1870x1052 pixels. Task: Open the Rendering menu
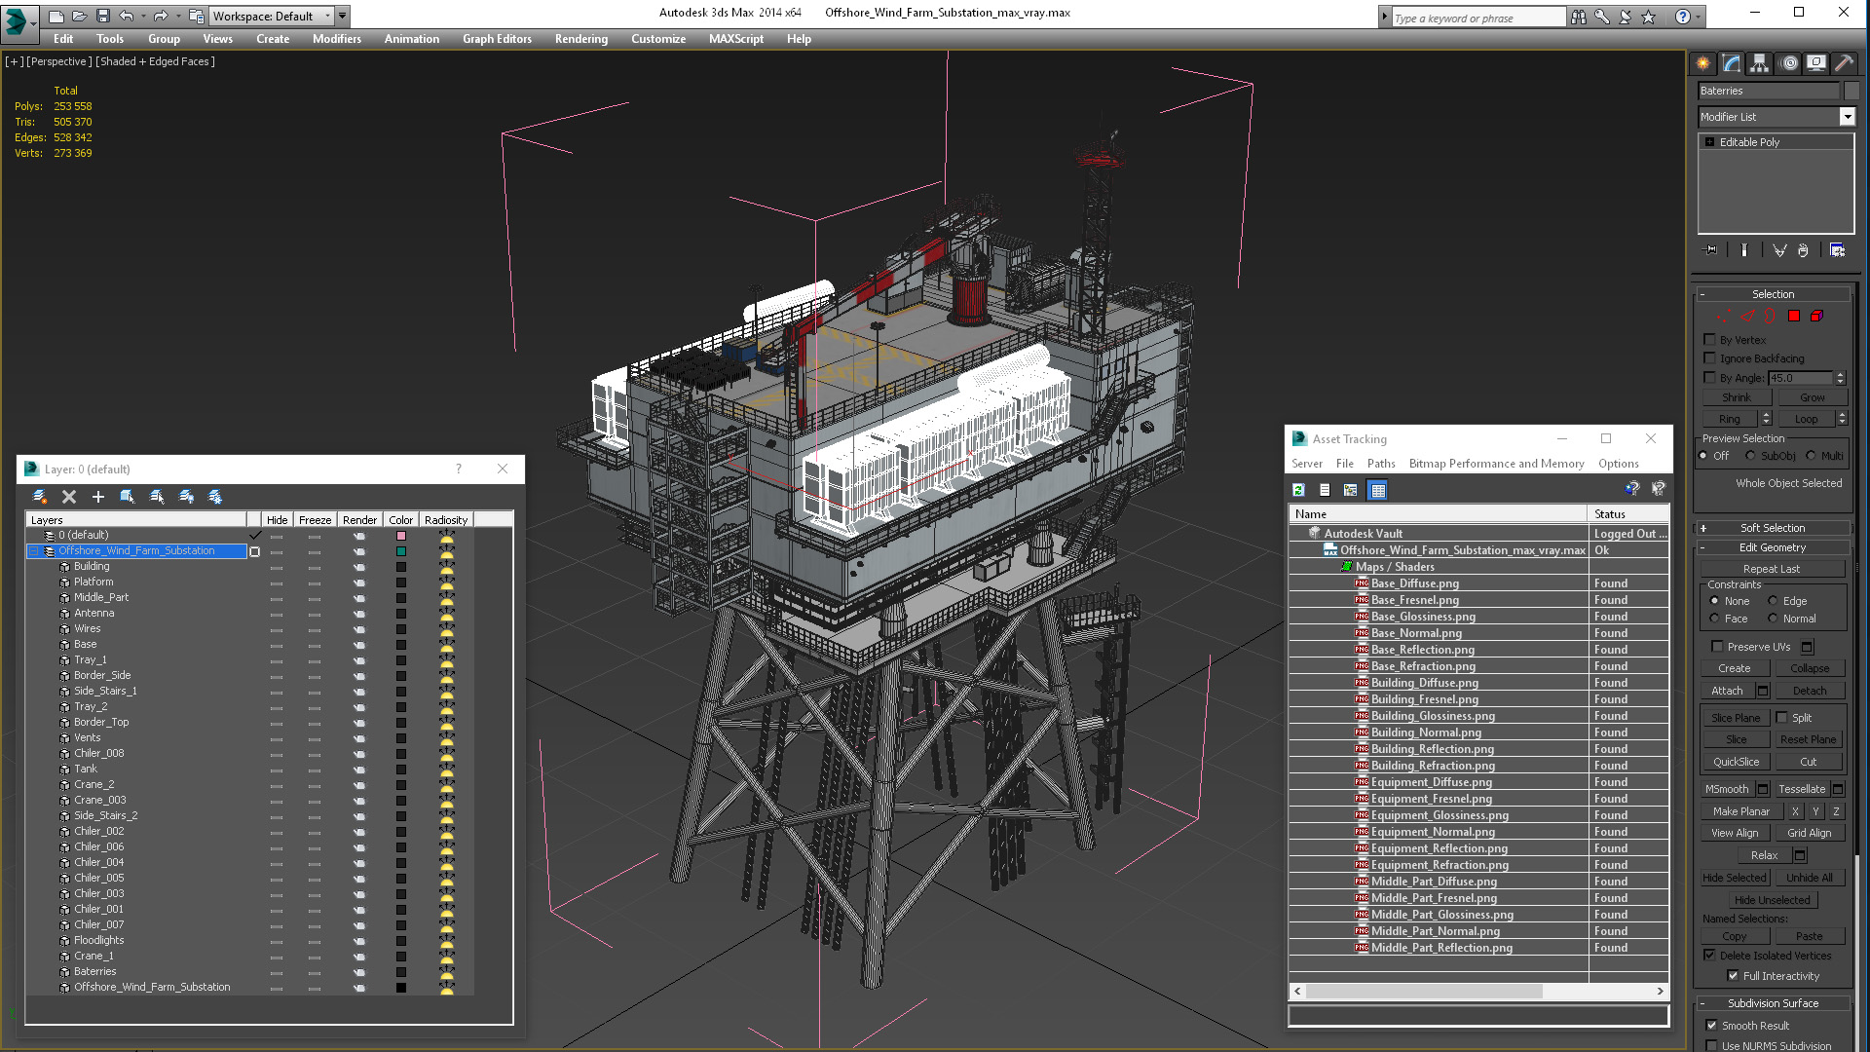point(580,39)
